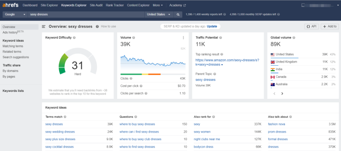Image resolution: width=341 pixels, height=151 pixels.
Task: Click the Update SERP link
Action: pos(212,26)
